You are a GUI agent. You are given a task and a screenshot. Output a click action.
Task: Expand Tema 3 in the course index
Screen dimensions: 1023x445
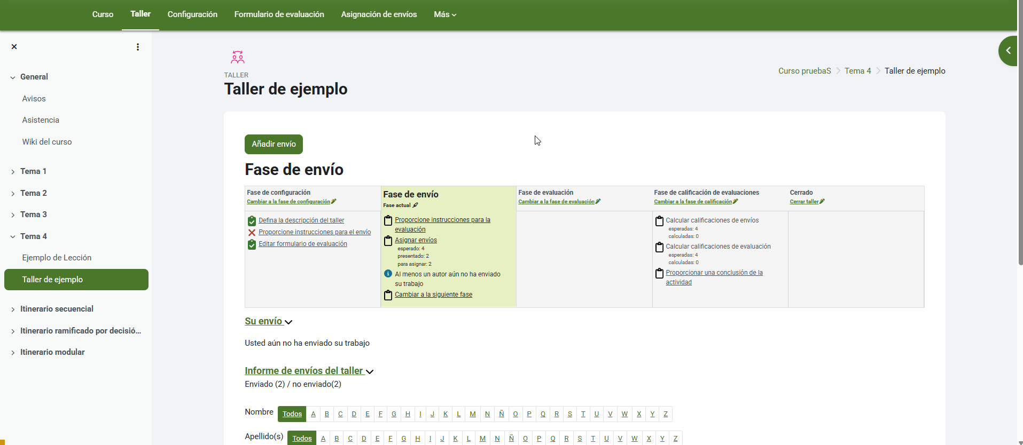(13, 215)
